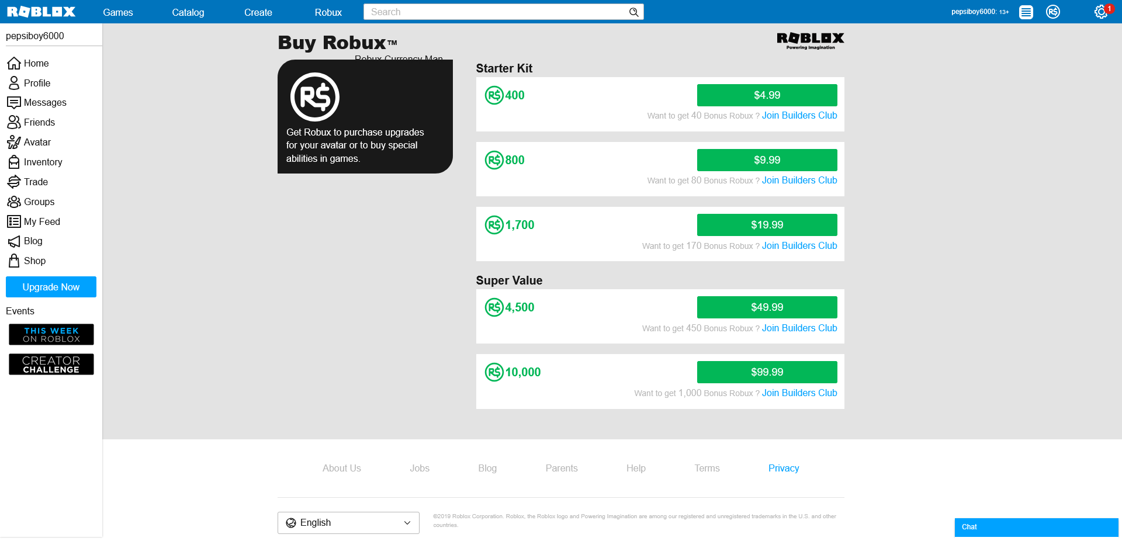Open the Games menu item
1122x541 pixels.
click(117, 12)
